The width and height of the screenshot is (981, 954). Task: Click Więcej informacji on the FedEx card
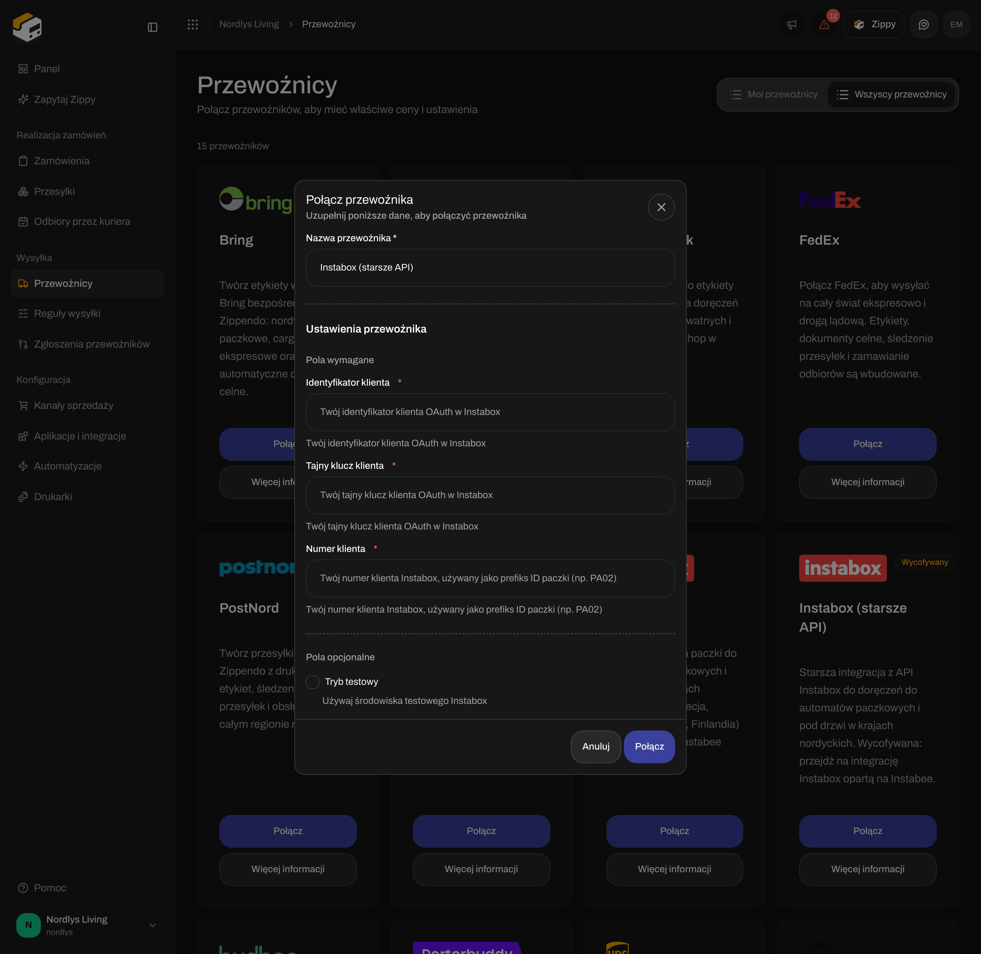pos(868,482)
